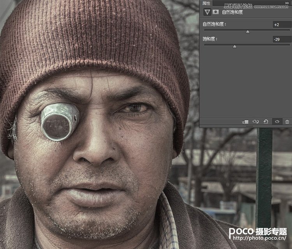Viewport: 292px width, 249px height.
Task: Focus the 自然饱和度 value field showing +2
Action: (x=281, y=25)
